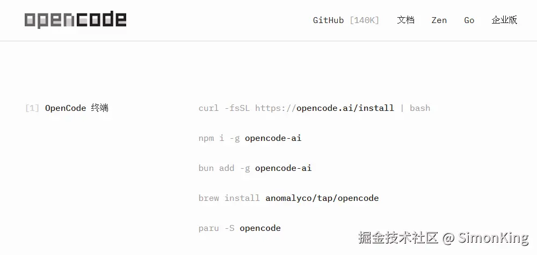Open the Go navigation item
The image size is (537, 255).
(x=469, y=20)
